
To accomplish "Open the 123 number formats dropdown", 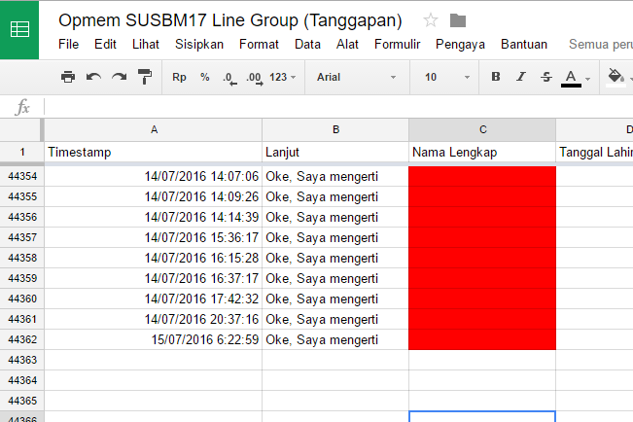I will pyautogui.click(x=283, y=77).
